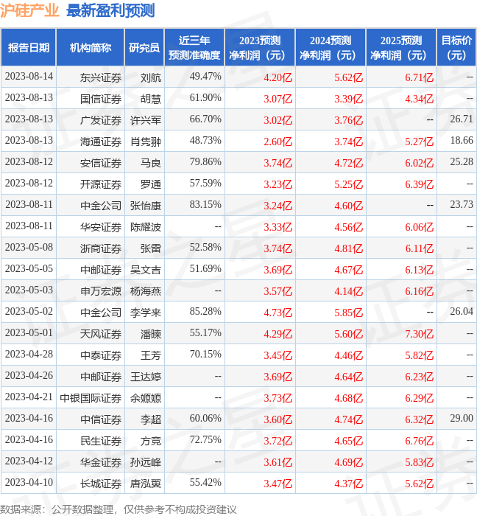
Task: Click researcher name 胡慧
Action: pyautogui.click(x=151, y=99)
